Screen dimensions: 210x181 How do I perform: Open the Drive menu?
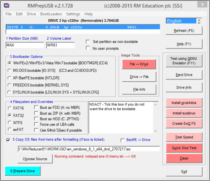click(31, 14)
